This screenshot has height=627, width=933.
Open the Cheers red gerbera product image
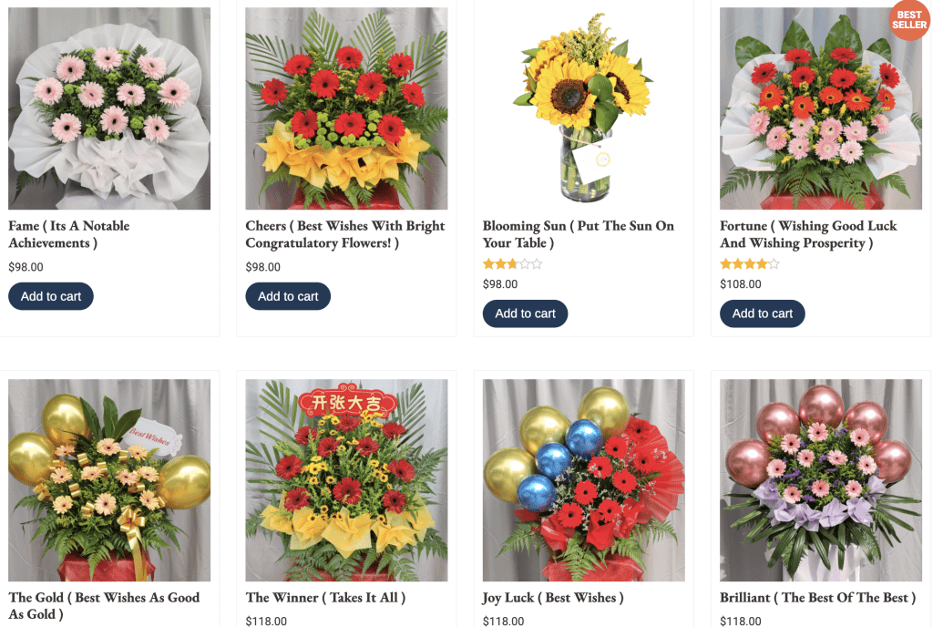346,108
